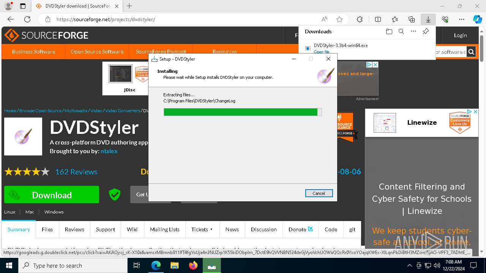Open Business Software menu
The height and width of the screenshot is (273, 486).
coord(33,52)
